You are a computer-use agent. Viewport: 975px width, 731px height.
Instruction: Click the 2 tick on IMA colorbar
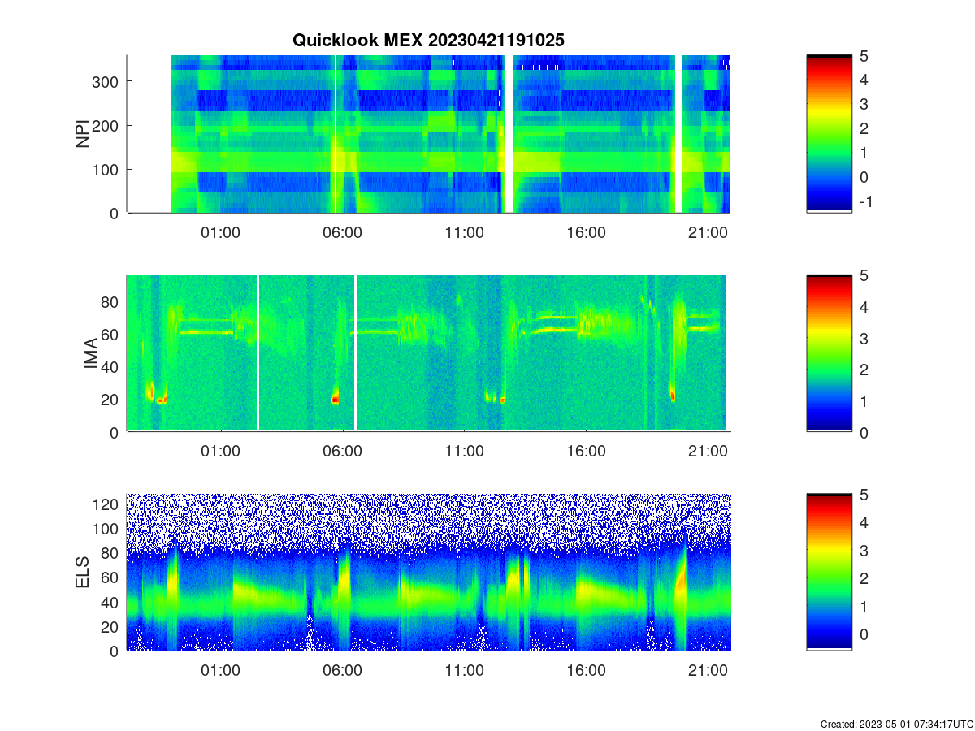click(864, 370)
